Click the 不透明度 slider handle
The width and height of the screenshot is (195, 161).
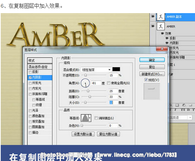point(85,75)
